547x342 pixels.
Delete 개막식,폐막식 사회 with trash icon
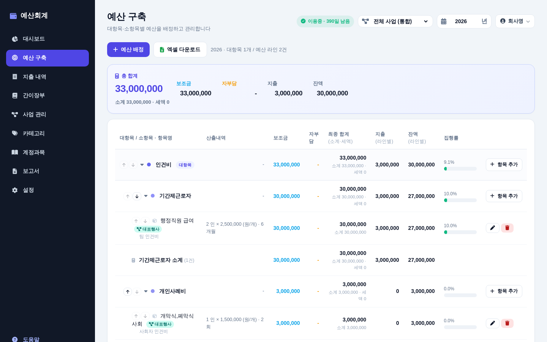(507, 323)
